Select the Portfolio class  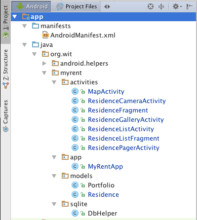coord(101,185)
